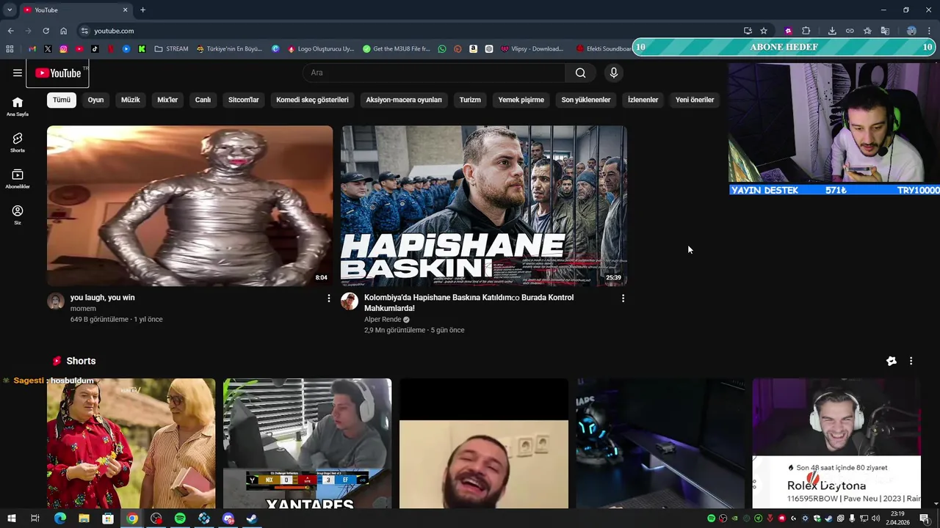Image resolution: width=940 pixels, height=528 pixels.
Task: Start voice search with the microphone
Action: 614,73
